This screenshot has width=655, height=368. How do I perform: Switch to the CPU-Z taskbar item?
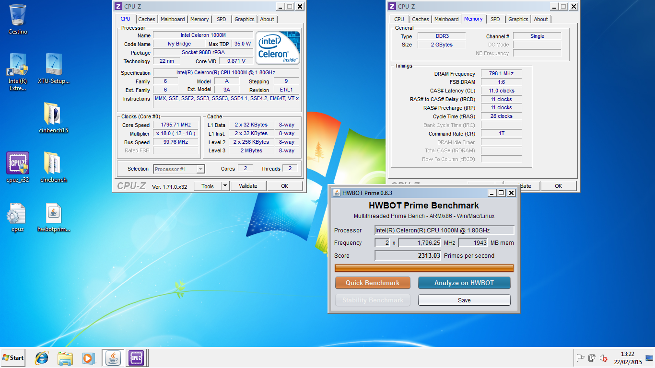(136, 357)
